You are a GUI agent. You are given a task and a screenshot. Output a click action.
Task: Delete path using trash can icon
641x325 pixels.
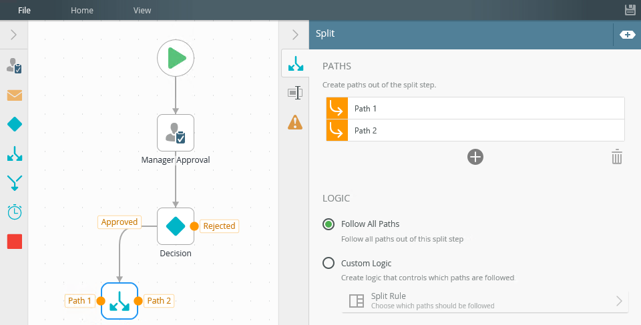616,157
